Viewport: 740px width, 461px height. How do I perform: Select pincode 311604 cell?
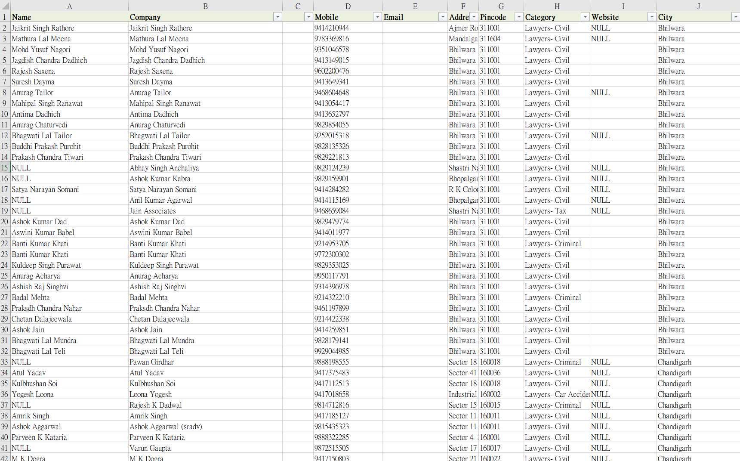tap(501, 39)
